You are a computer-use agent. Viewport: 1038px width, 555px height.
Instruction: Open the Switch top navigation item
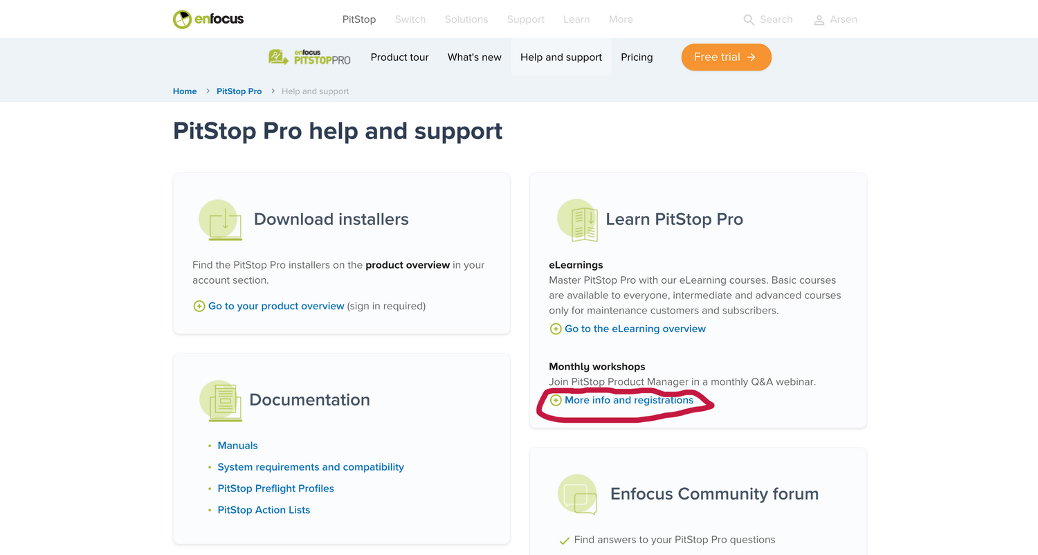410,19
